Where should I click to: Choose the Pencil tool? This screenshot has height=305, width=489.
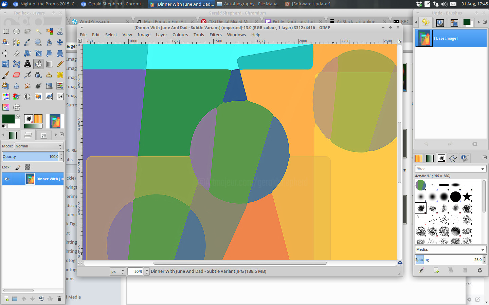click(60, 64)
